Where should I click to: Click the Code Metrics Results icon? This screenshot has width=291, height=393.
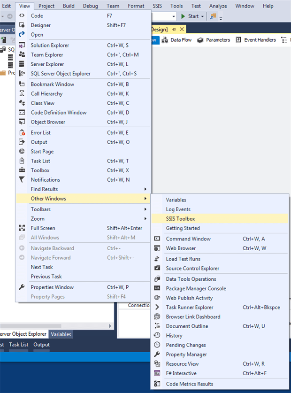tap(157, 384)
